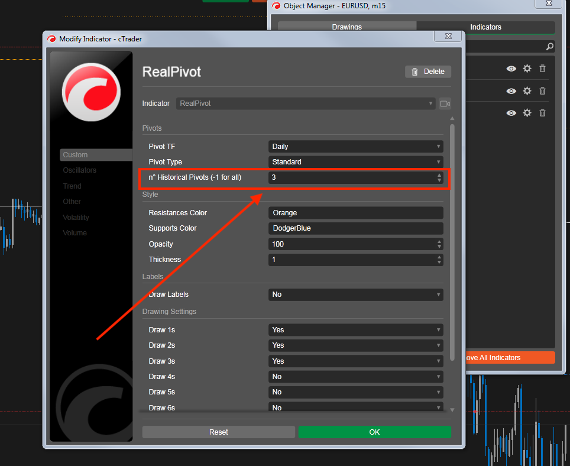Viewport: 570px width, 466px height.
Task: Delete second indicator with its trash icon
Action: click(x=542, y=90)
